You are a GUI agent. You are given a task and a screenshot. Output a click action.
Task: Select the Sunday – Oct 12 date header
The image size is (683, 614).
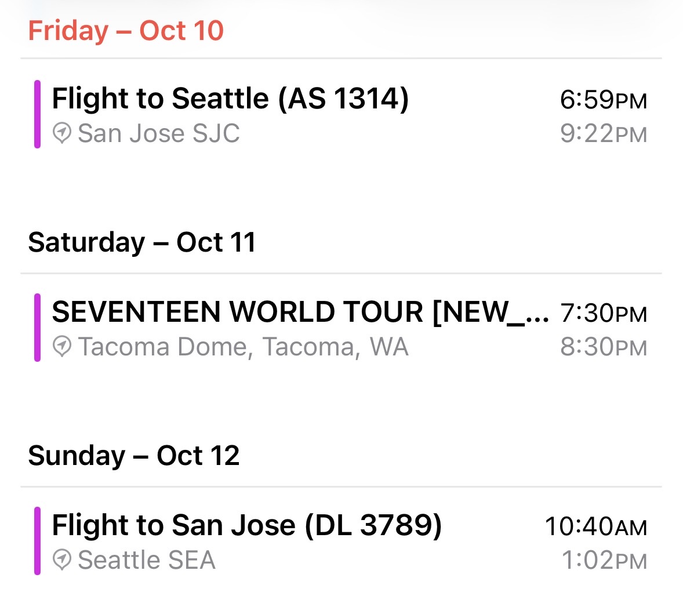point(134,456)
